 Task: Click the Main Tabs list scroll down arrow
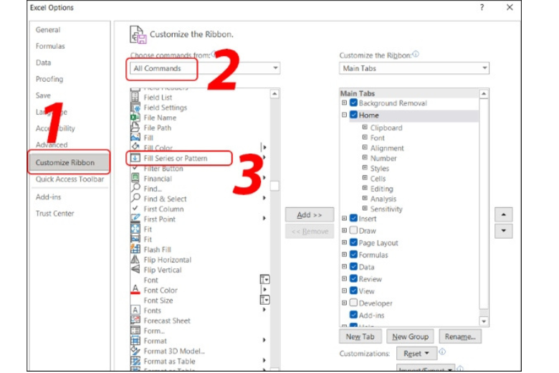[484, 321]
